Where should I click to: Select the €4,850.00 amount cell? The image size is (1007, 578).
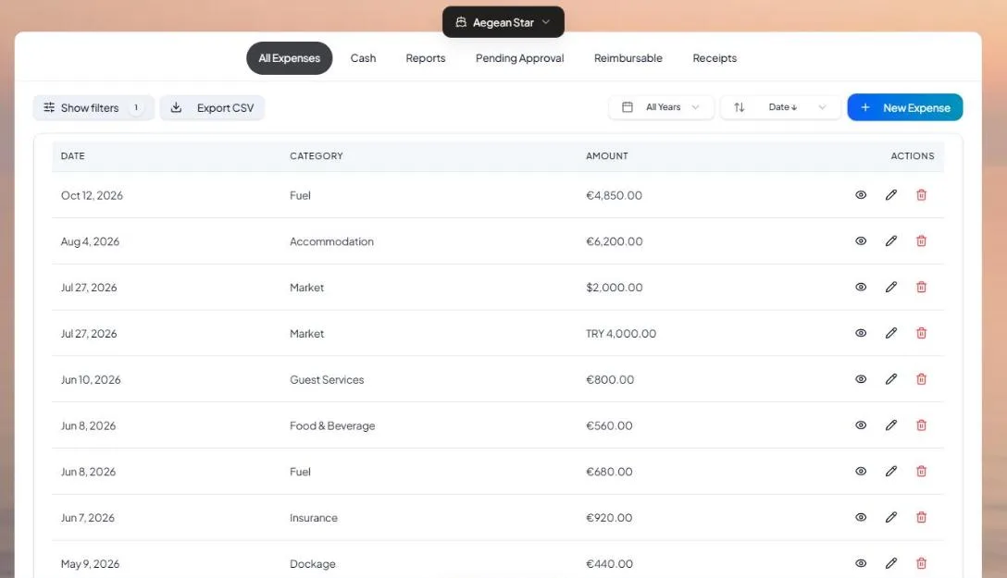pos(614,195)
